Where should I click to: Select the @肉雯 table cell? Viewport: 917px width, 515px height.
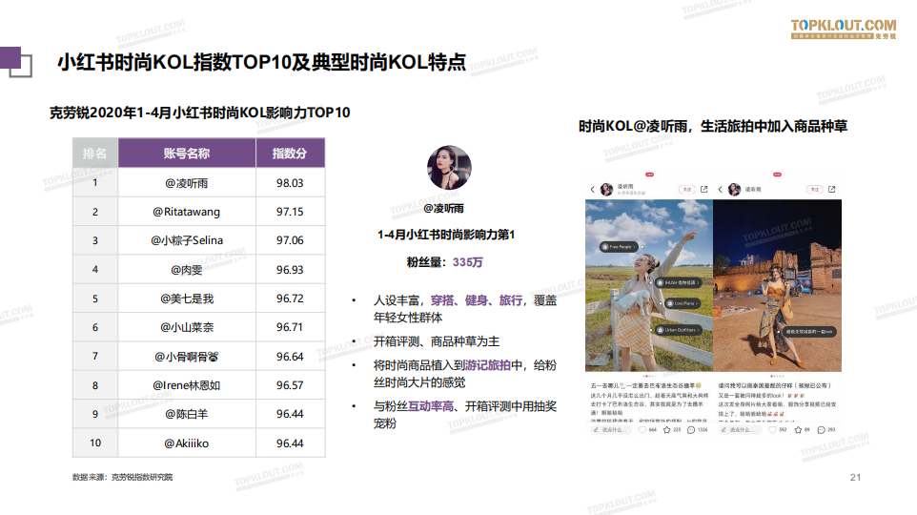click(x=187, y=269)
